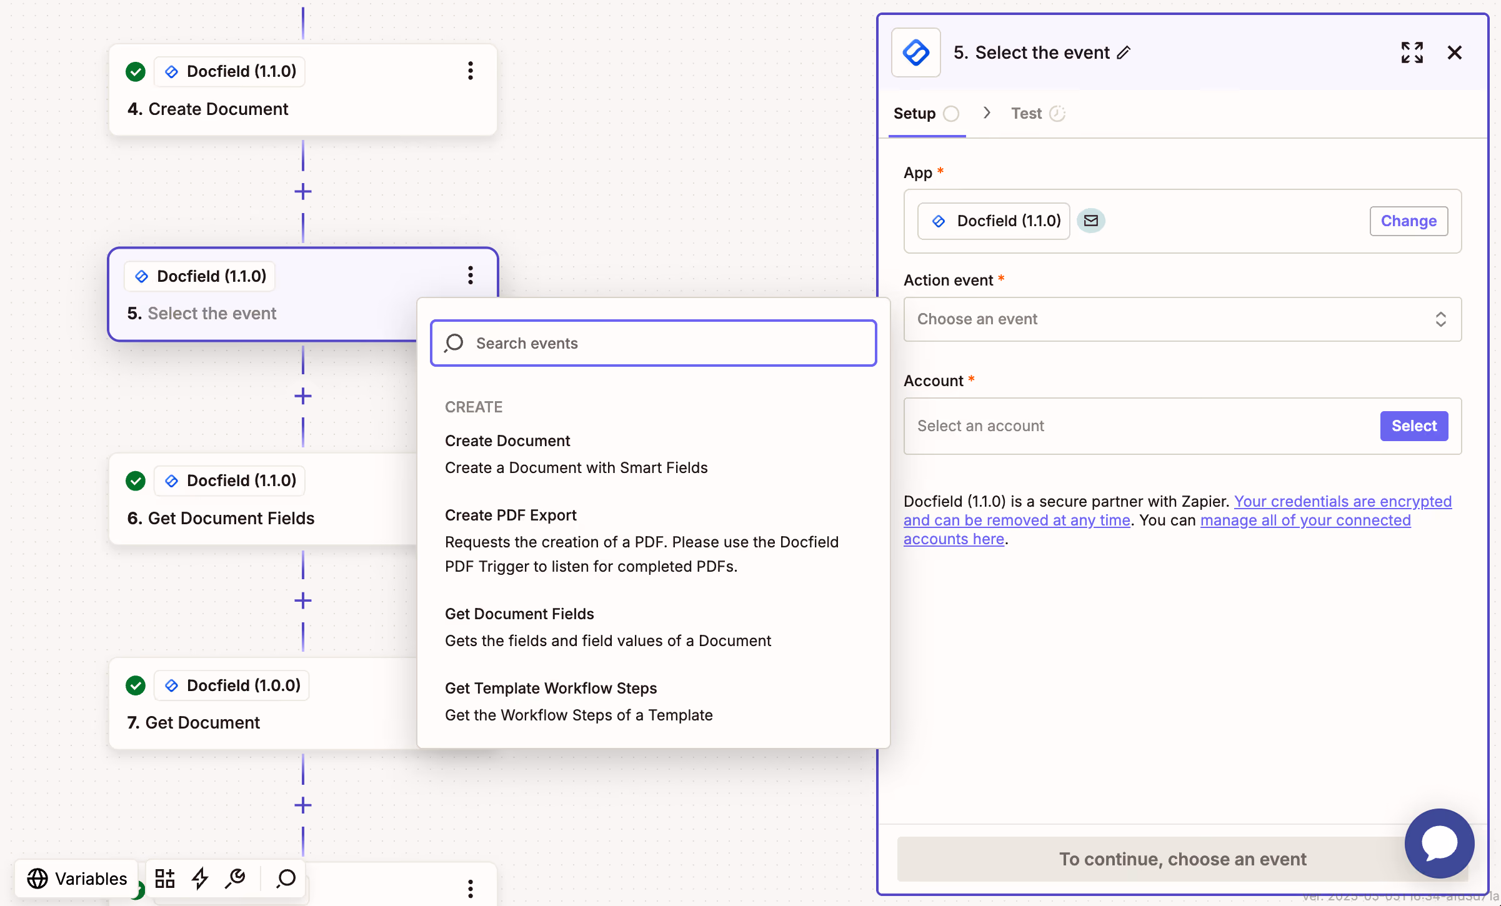
Task: Click the Change app button
Action: 1409,221
